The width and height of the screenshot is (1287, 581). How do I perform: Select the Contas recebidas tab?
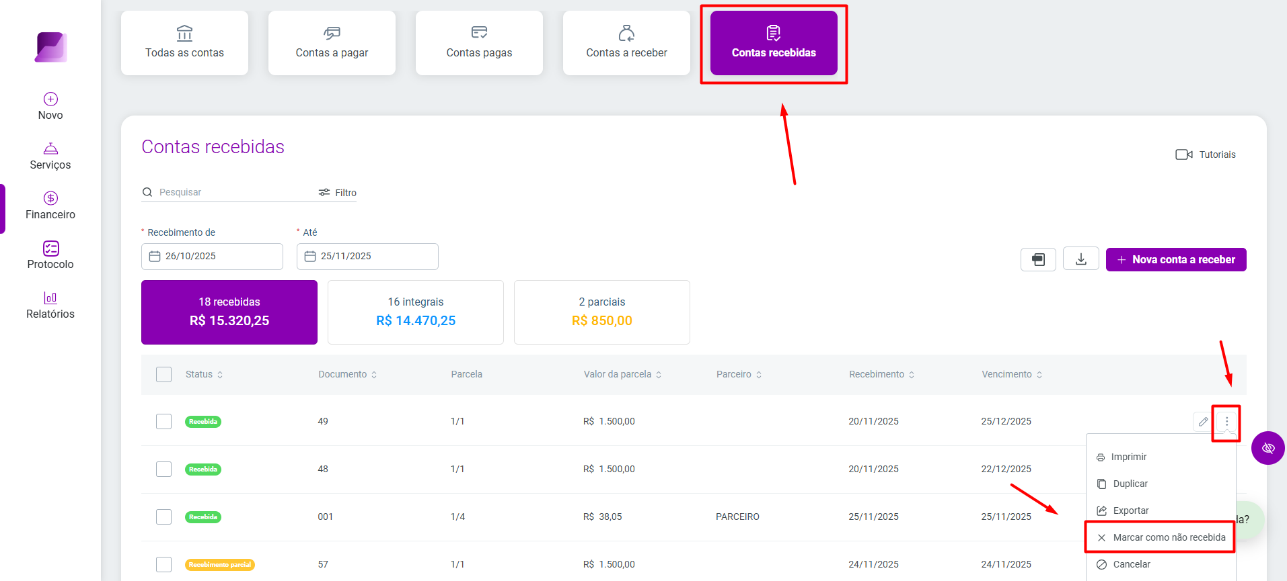[774, 43]
